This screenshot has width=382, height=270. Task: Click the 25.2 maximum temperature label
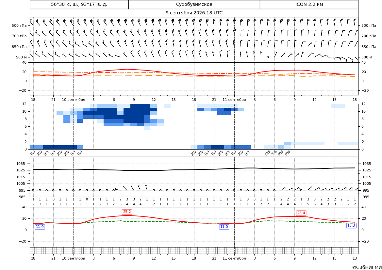(127, 212)
